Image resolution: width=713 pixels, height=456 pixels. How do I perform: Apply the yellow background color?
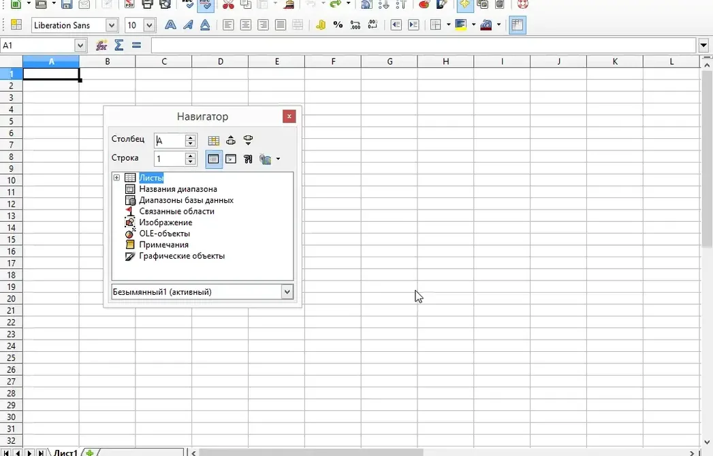(461, 25)
